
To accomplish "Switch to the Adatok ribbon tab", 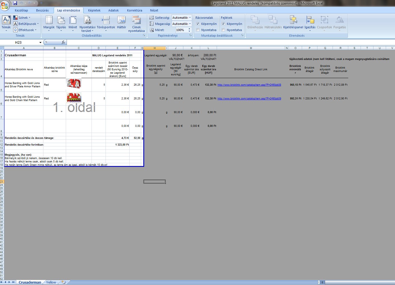I will tap(113, 10).
